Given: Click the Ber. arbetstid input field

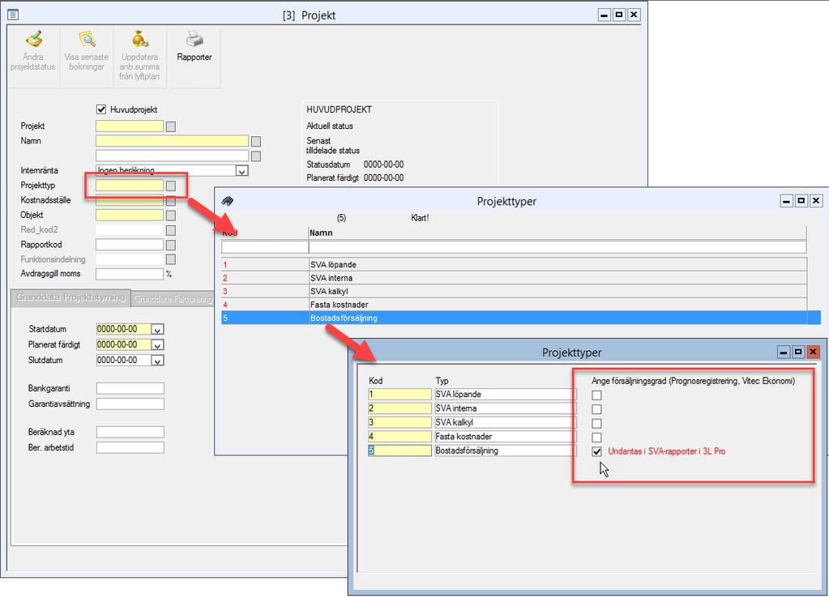Looking at the screenshot, I should pyautogui.click(x=130, y=448).
